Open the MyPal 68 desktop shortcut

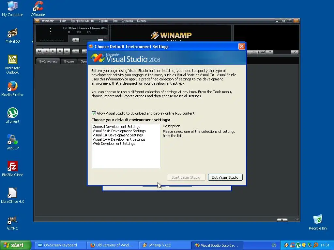13,35
